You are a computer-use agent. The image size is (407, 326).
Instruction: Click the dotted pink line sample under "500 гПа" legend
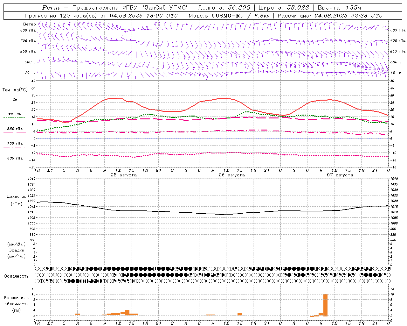tap(14, 162)
